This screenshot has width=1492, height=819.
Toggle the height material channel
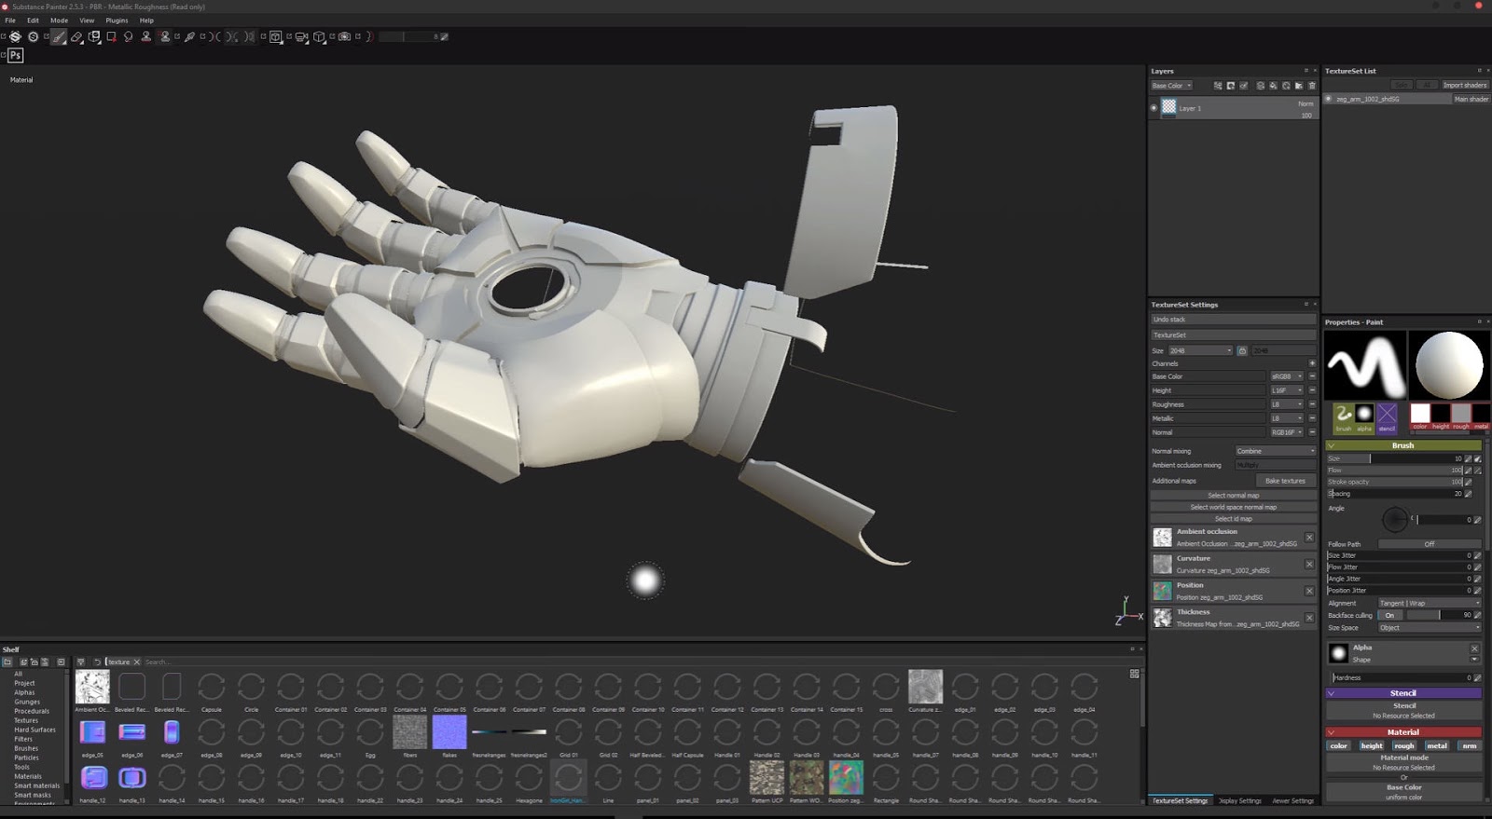(1372, 745)
